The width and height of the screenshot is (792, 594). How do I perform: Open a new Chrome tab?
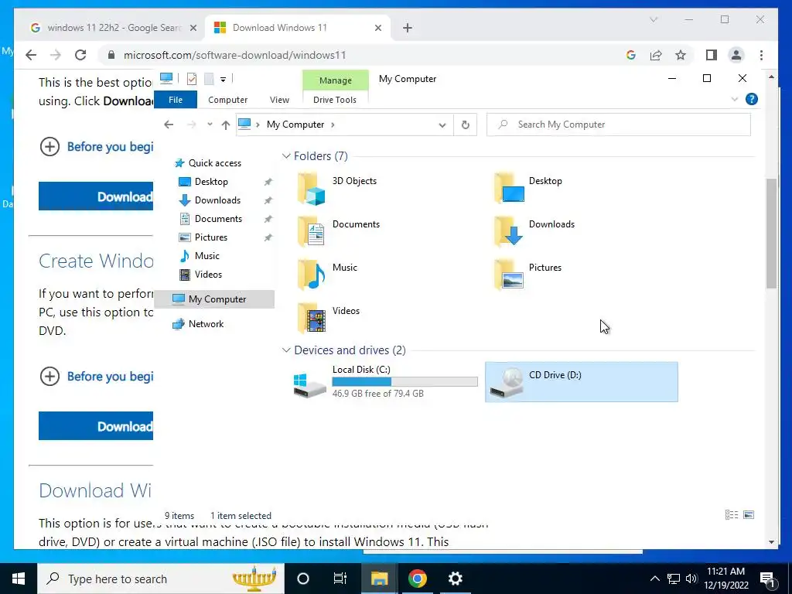(407, 28)
